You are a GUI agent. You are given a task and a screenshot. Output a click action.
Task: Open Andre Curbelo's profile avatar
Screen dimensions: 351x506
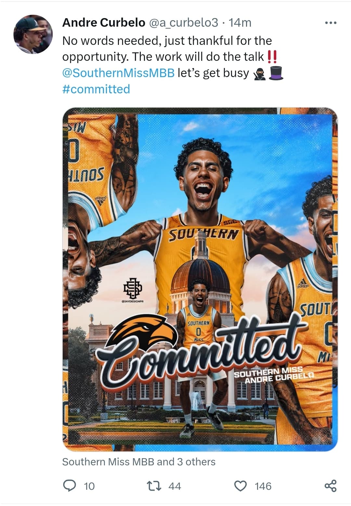tap(33, 34)
